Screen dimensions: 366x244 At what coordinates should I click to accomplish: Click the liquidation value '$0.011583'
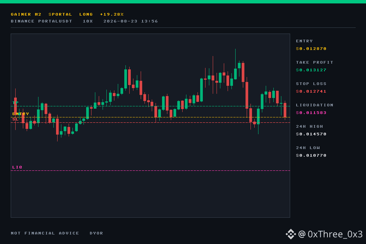pos(311,113)
